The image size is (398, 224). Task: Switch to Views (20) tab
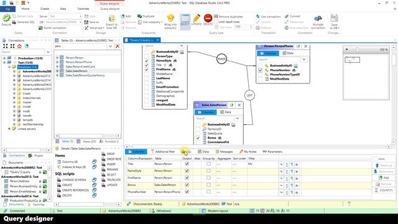pos(86,141)
